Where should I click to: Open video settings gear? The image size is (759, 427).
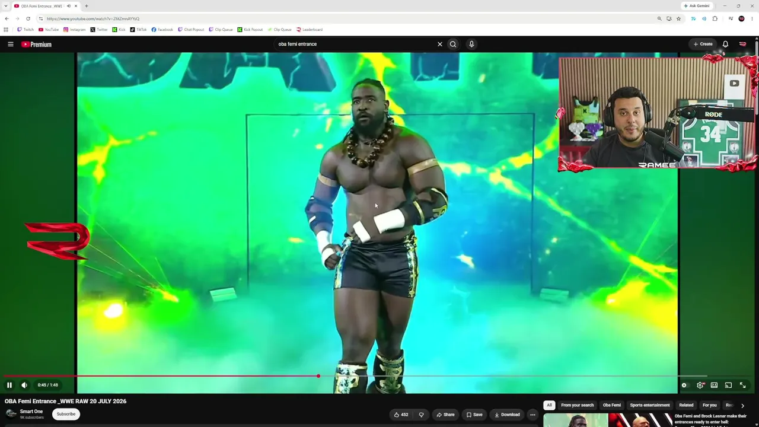point(700,385)
